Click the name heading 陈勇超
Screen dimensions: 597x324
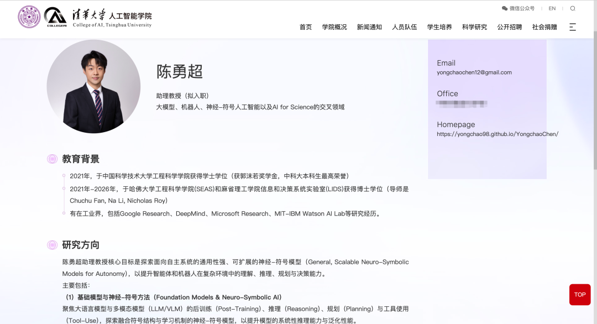[x=179, y=71]
